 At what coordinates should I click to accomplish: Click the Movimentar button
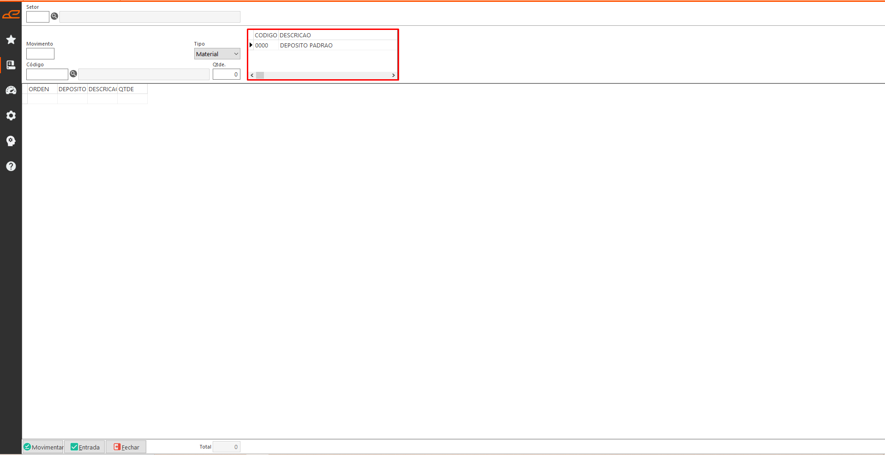pos(43,447)
